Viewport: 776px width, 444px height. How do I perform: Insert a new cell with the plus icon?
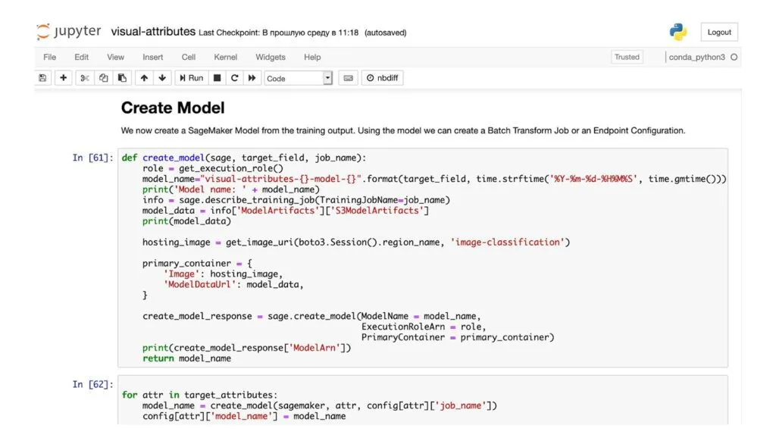click(63, 77)
